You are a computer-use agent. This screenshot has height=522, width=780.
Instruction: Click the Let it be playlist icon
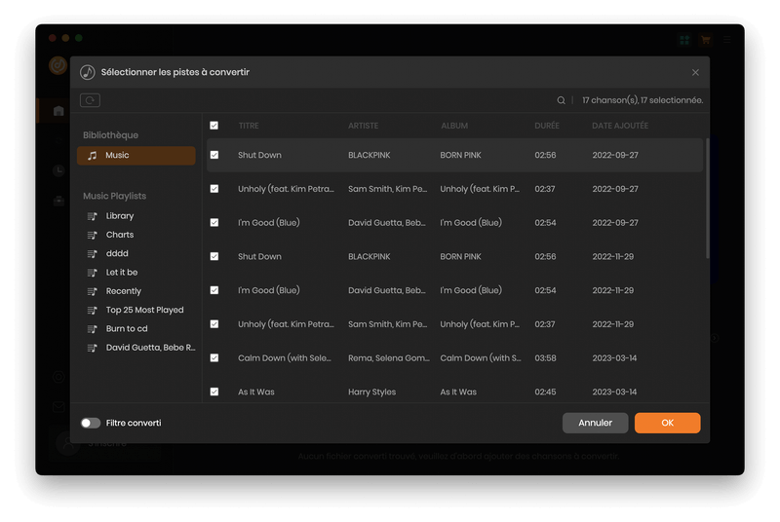92,273
